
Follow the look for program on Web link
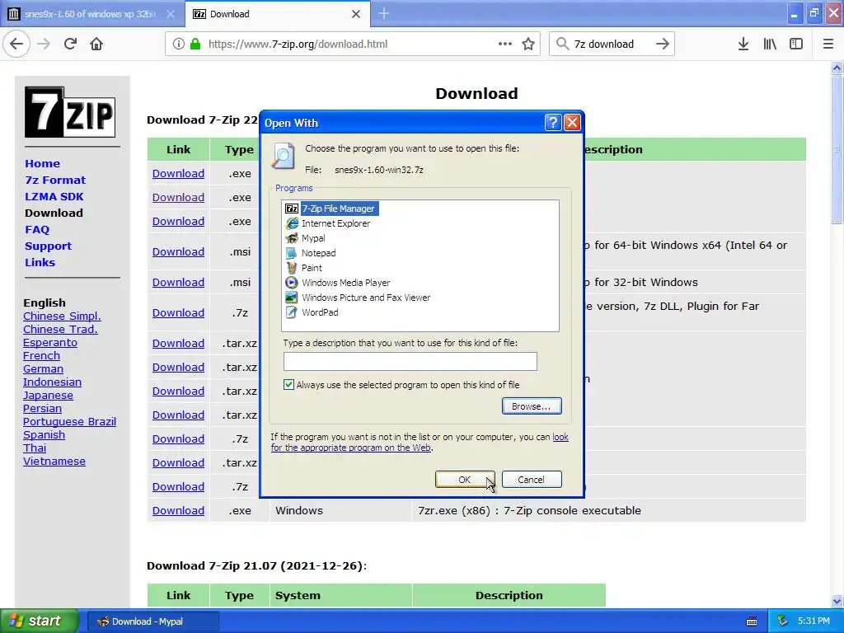(420, 443)
